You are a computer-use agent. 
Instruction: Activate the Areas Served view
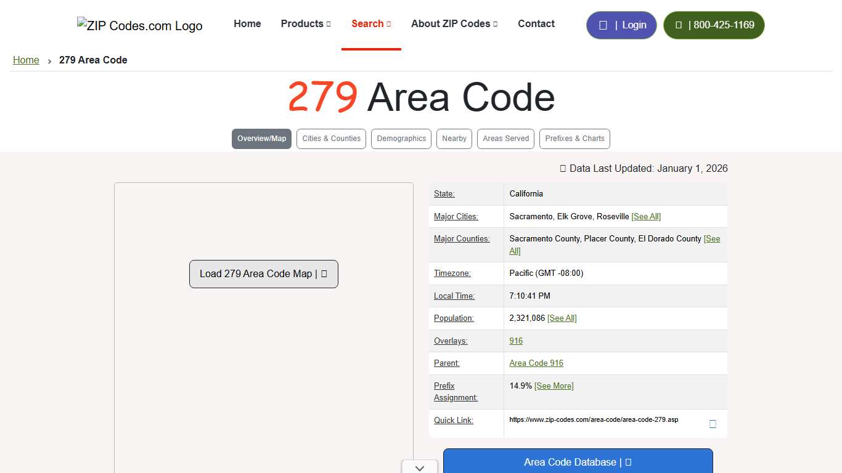[x=505, y=139]
